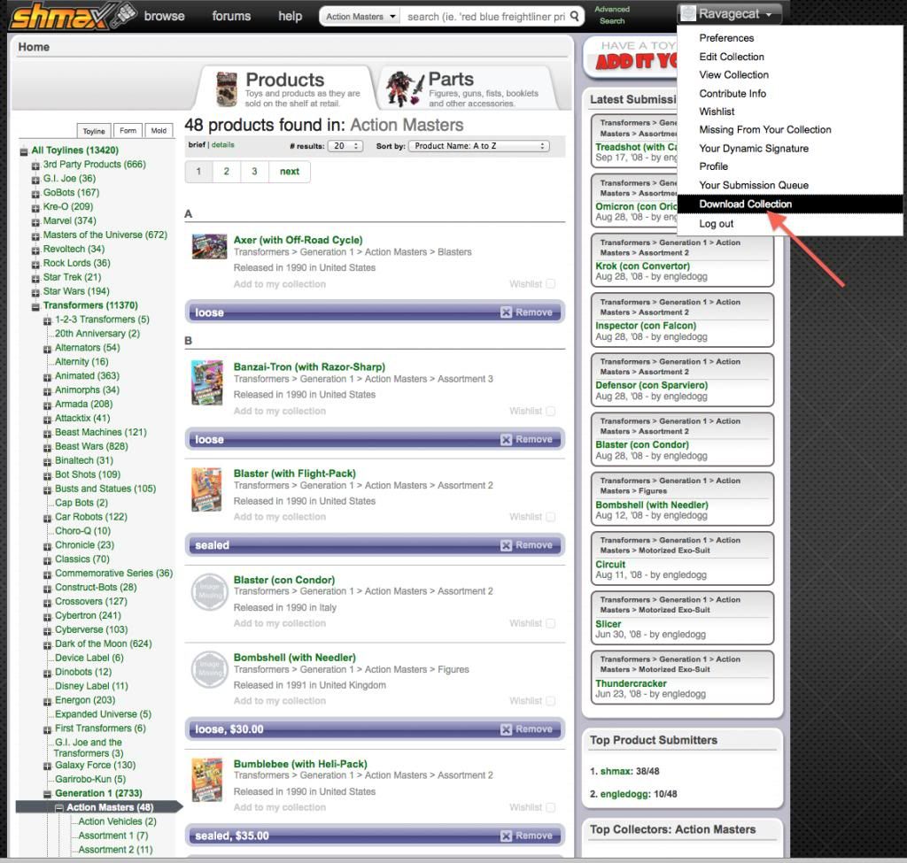Remove the loose Banzai-Tron collection entry
This screenshot has height=863, width=907.
pos(526,439)
